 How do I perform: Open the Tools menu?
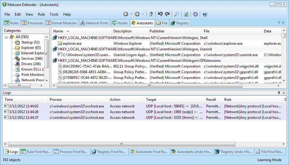[x=54, y=14]
